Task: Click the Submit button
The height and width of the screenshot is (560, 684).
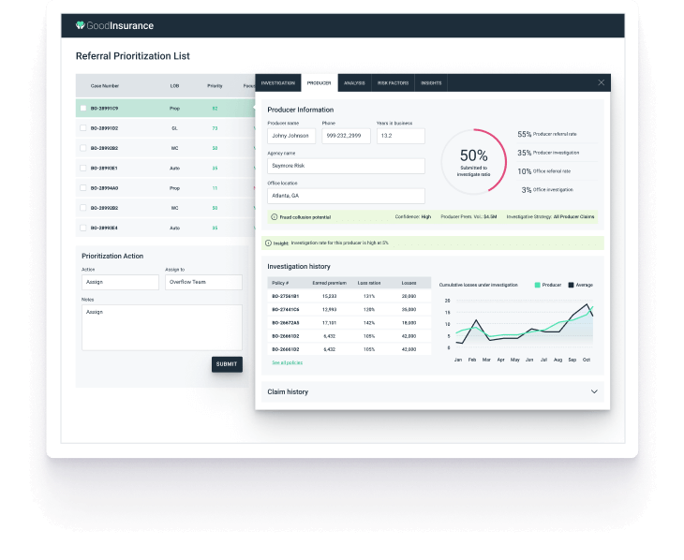Action: click(x=227, y=364)
